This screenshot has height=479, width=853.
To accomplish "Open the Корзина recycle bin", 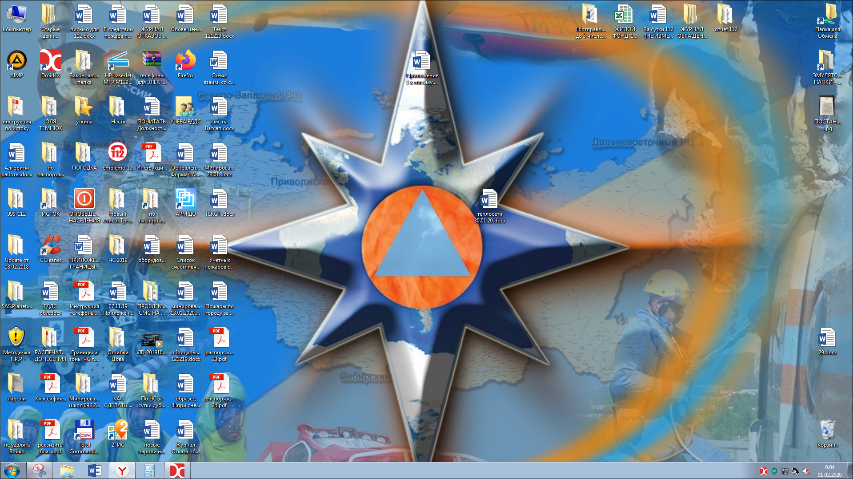I will [828, 434].
